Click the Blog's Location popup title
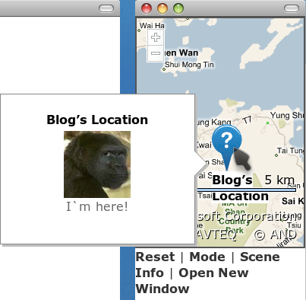The width and height of the screenshot is (306, 300). click(x=97, y=120)
